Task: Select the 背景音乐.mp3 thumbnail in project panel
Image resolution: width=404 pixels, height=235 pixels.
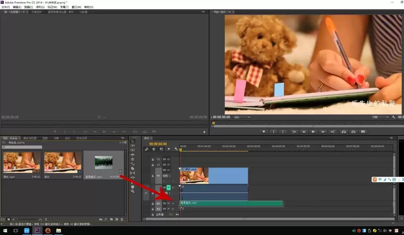Action: 104,162
